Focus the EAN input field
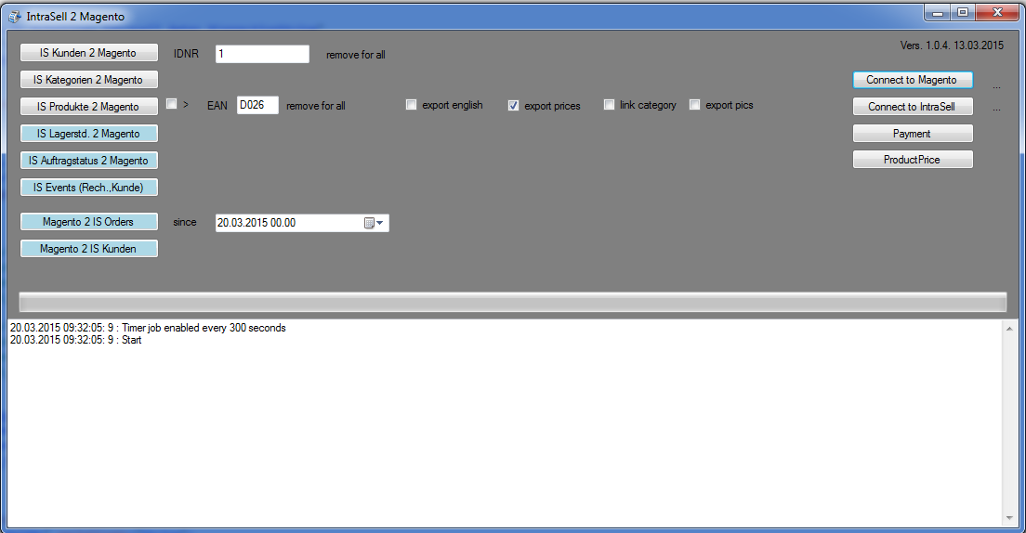Viewport: 1026px width, 533px height. 257,105
